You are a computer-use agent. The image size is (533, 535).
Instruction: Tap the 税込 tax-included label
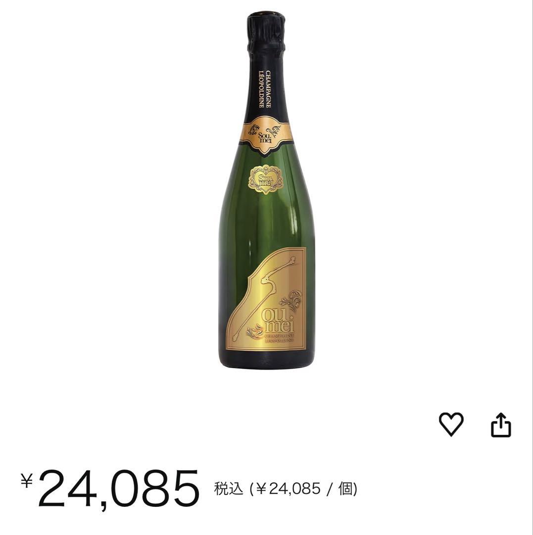click(x=229, y=489)
